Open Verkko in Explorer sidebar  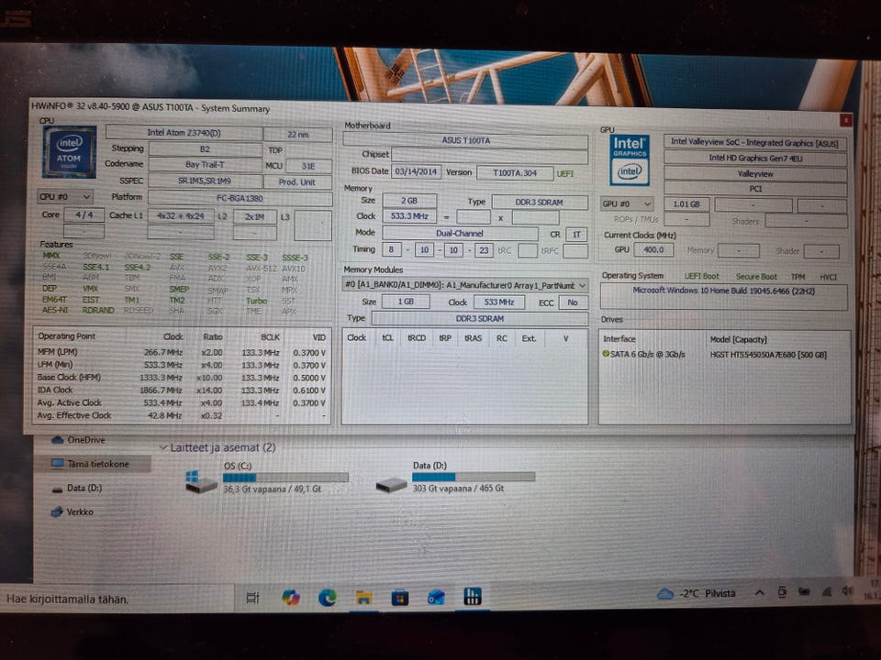point(72,511)
